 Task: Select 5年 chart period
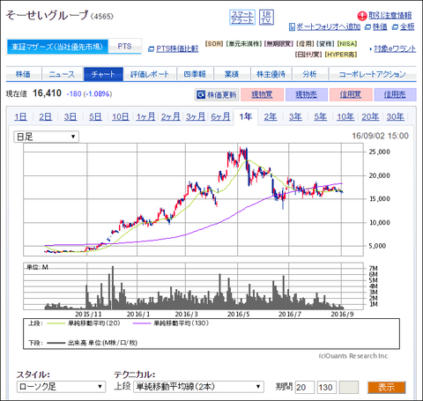(x=320, y=117)
